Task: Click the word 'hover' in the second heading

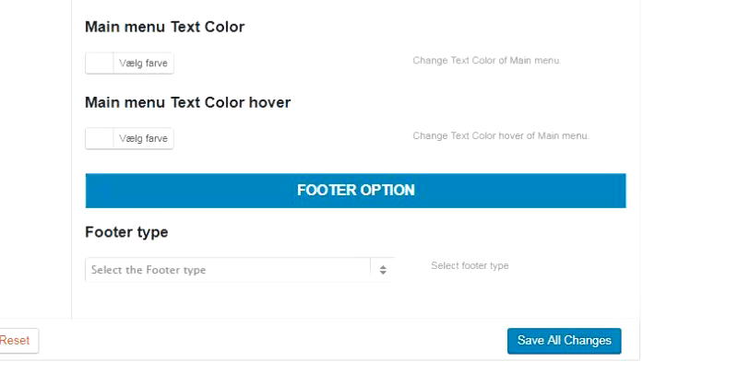Action: [x=270, y=102]
